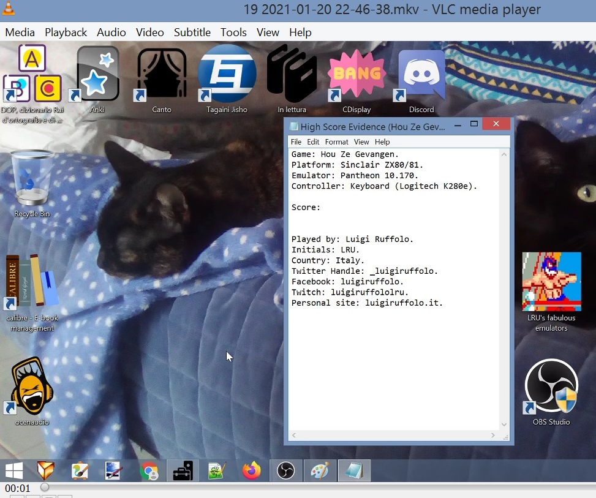This screenshot has height=498, width=596.
Task: Close the High Score Evidence Notepad window
Action: coord(496,124)
